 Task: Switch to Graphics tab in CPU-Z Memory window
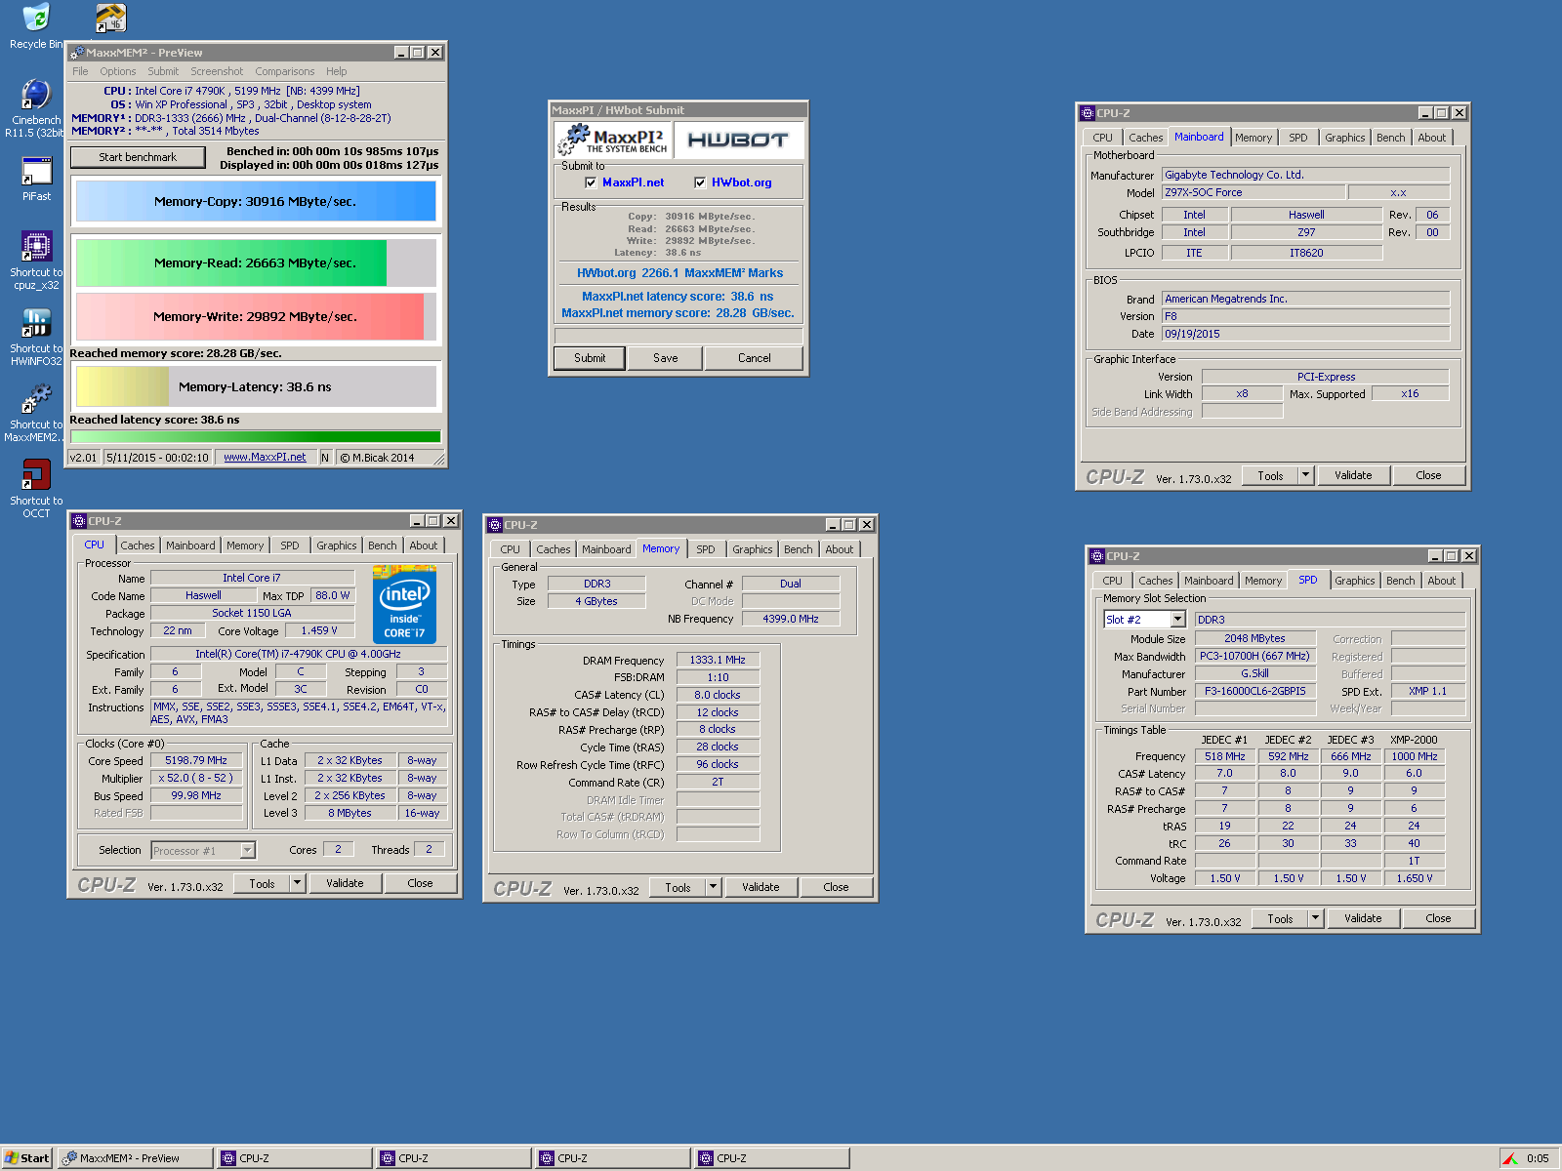753,549
